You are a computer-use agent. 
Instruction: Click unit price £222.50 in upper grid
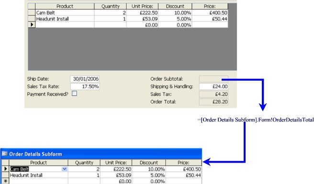pyautogui.click(x=142, y=12)
